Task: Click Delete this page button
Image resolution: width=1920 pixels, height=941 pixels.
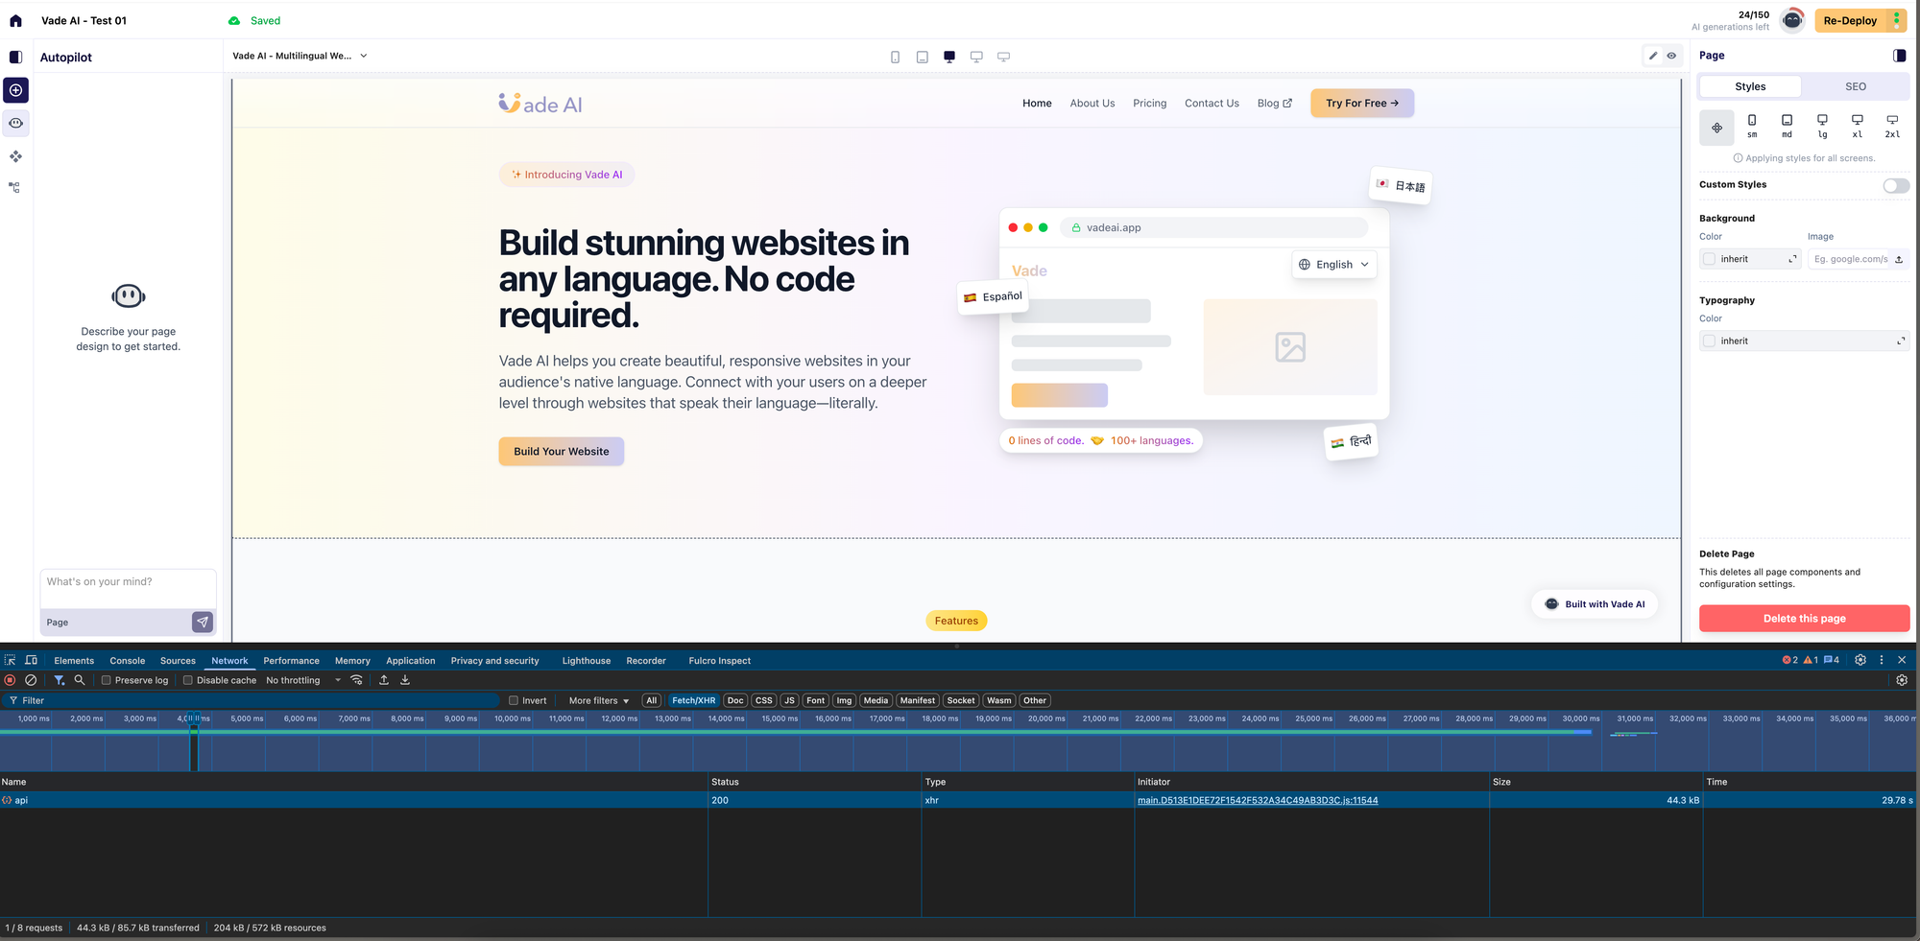Action: (x=1804, y=619)
